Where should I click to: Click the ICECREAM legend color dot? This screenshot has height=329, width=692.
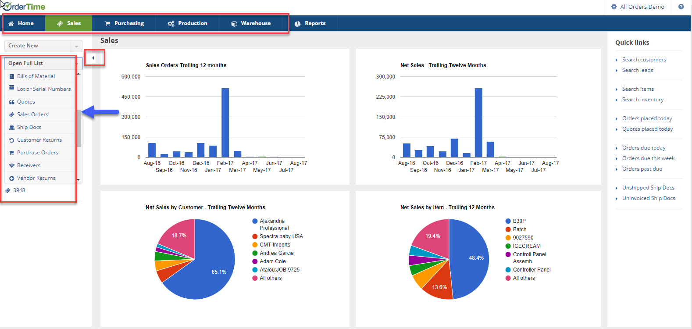(x=508, y=246)
